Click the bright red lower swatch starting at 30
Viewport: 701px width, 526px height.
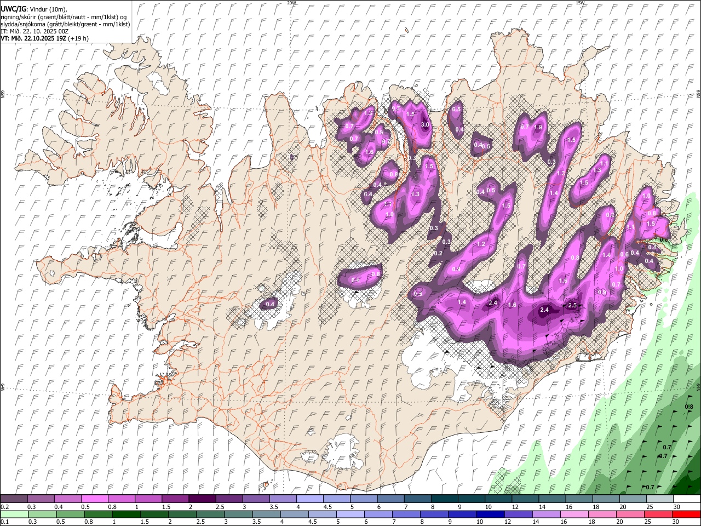687,514
